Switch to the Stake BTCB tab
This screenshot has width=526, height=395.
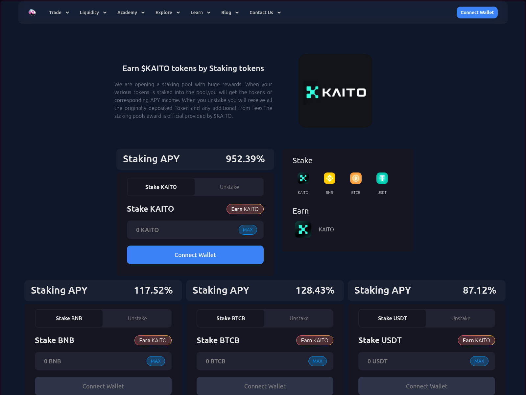231,318
